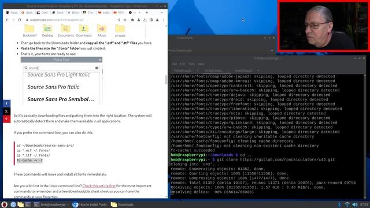Reload the raspberrytips page
The image size is (370, 208).
tap(20, 20)
